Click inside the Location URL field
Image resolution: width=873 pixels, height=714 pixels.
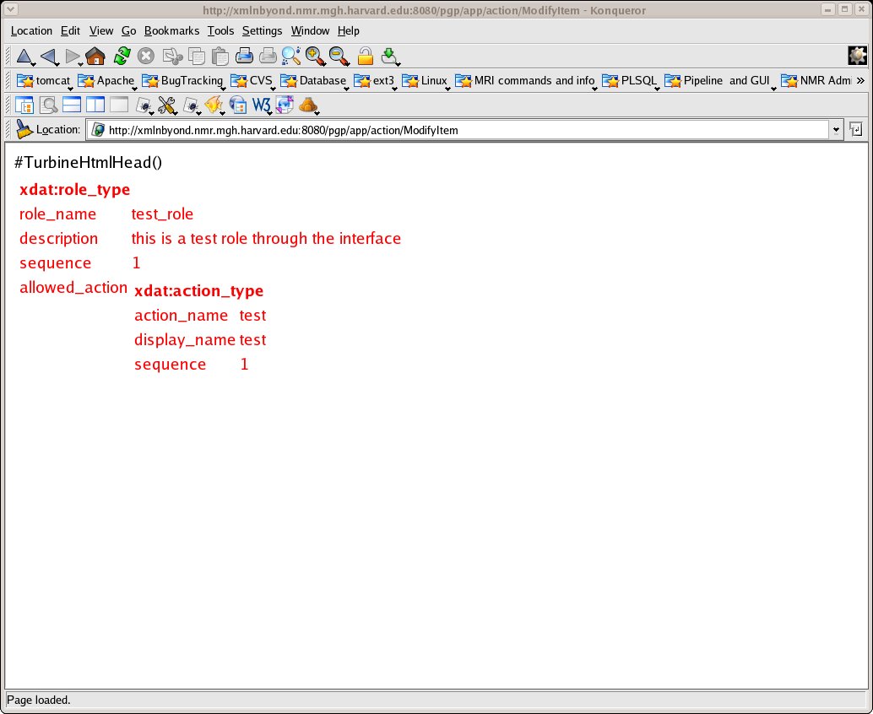(464, 130)
